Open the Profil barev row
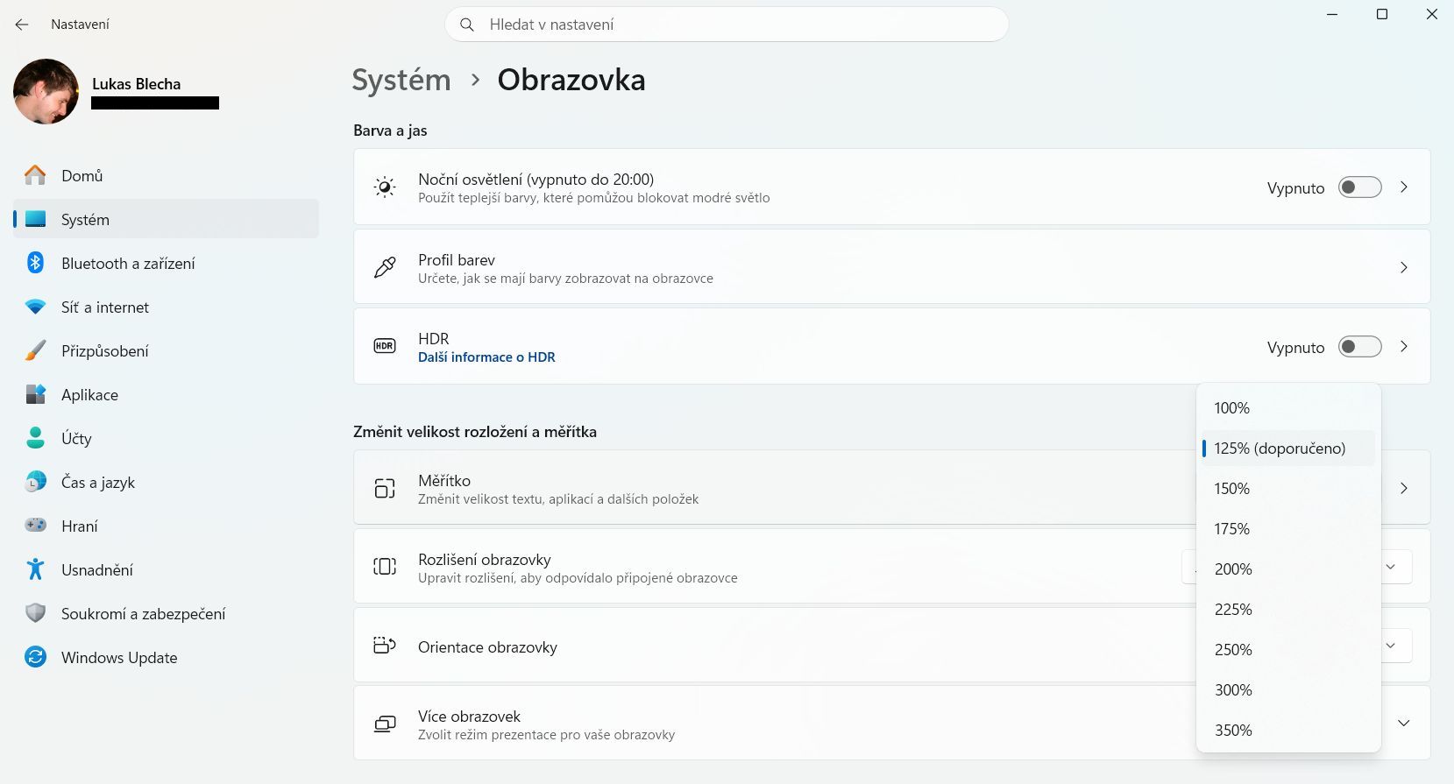 [891, 267]
